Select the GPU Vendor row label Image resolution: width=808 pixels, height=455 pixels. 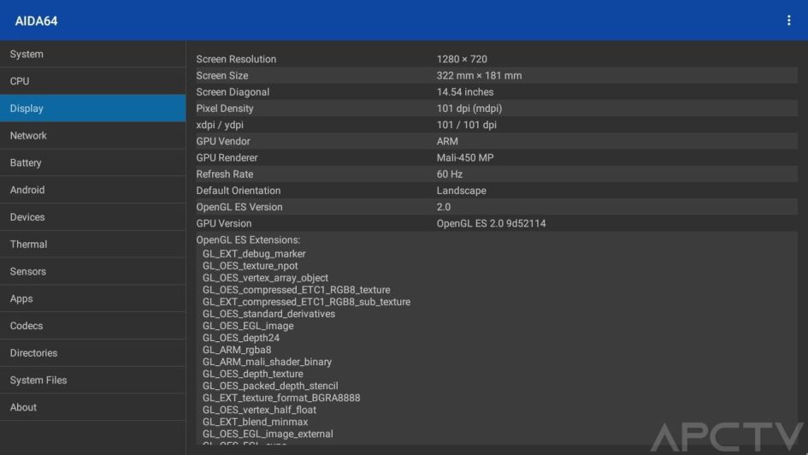pyautogui.click(x=223, y=141)
